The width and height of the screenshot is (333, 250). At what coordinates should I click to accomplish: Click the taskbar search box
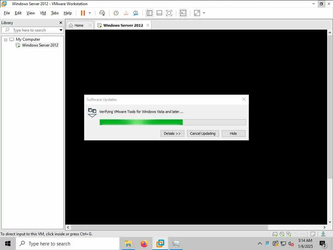[68, 243]
